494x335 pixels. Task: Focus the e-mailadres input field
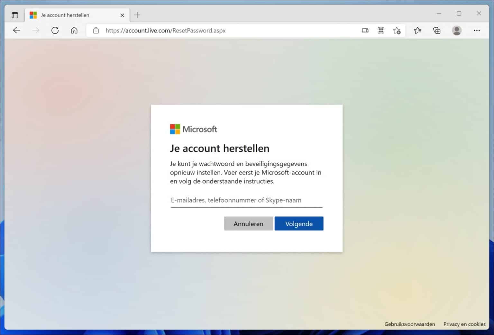pyautogui.click(x=246, y=200)
